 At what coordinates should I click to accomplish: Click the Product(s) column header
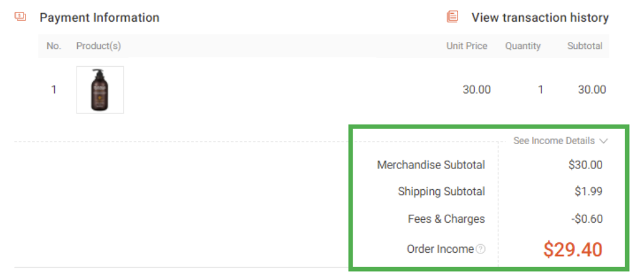(x=98, y=46)
